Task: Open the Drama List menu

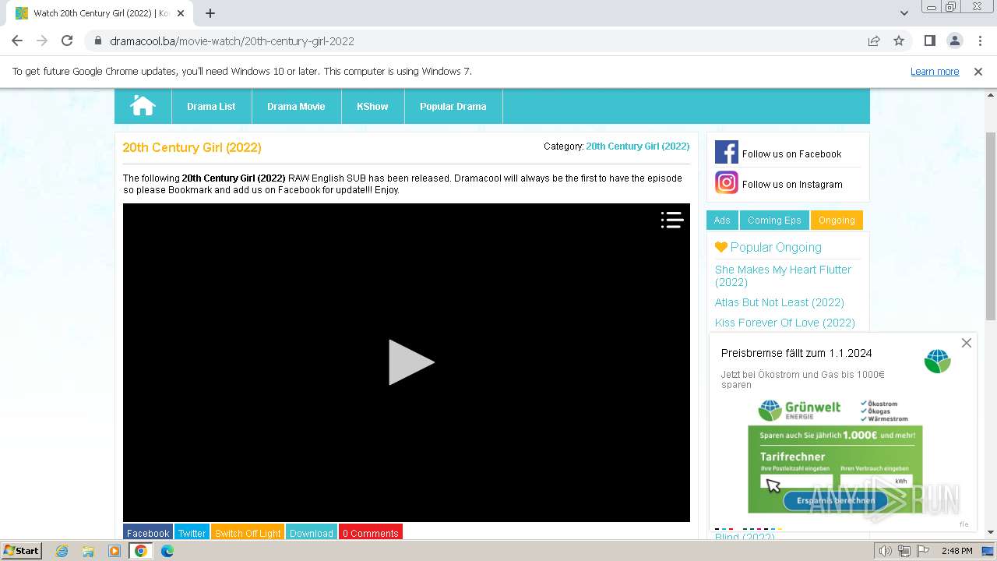Action: [x=211, y=106]
